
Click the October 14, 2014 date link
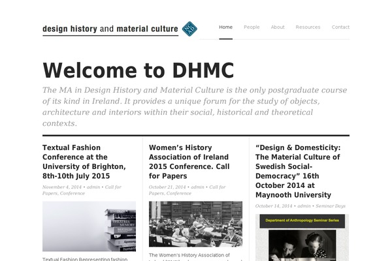pyautogui.click(x=274, y=206)
